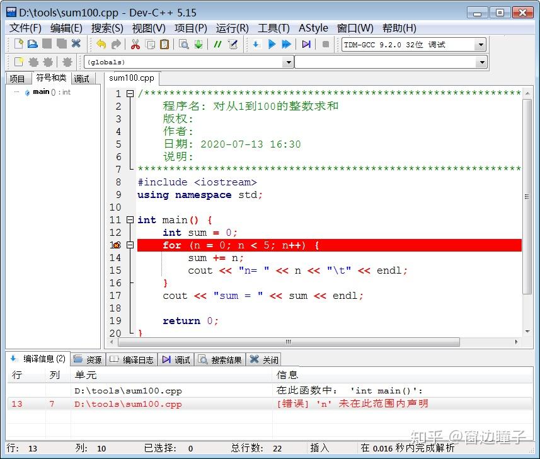Screen dimensions: 540x459
Task: Copy the selected text
Action: [x=150, y=45]
